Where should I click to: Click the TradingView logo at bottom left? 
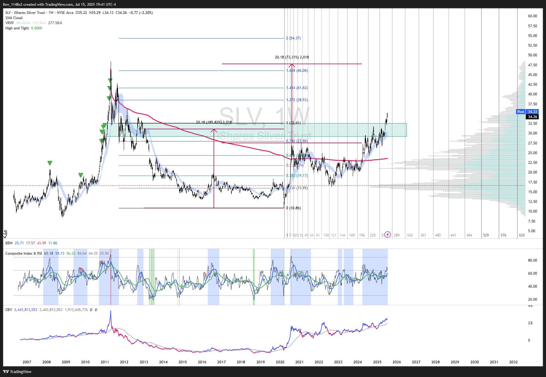pyautogui.click(x=17, y=372)
